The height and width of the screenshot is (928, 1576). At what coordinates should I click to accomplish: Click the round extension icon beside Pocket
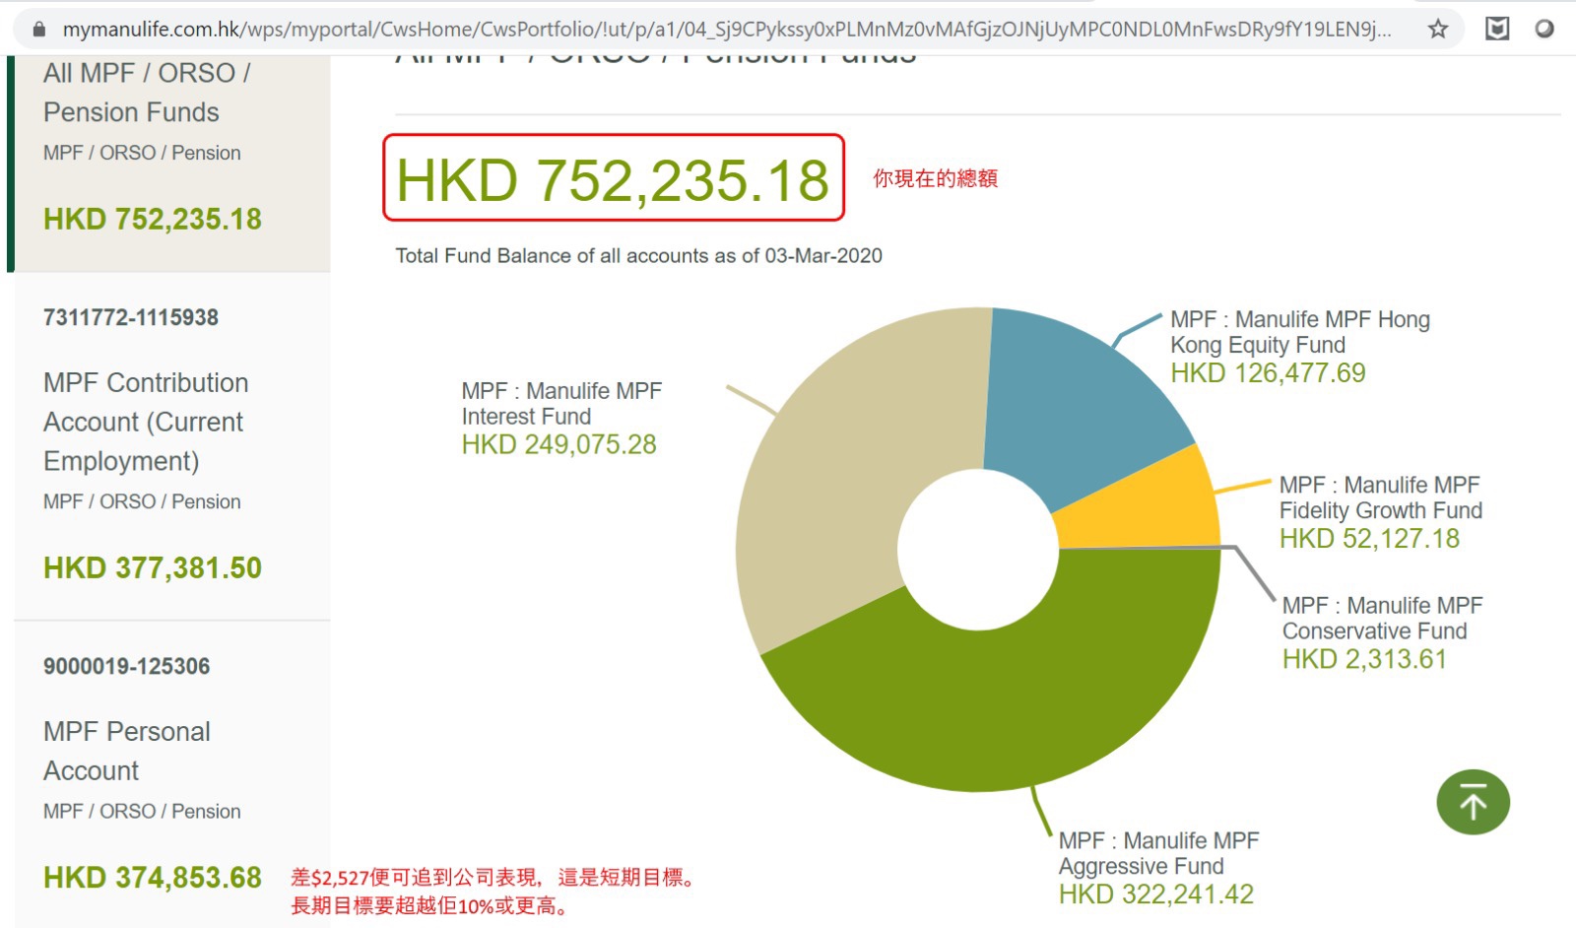coord(1544,29)
